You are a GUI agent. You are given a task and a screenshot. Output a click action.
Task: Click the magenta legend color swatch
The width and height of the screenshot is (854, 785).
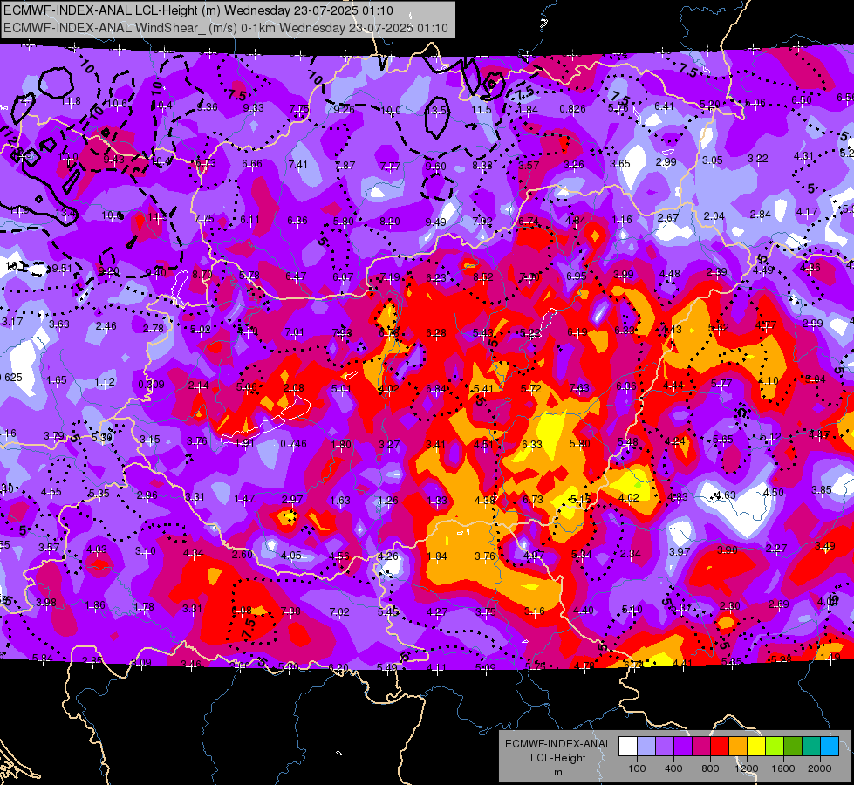pyautogui.click(x=701, y=746)
